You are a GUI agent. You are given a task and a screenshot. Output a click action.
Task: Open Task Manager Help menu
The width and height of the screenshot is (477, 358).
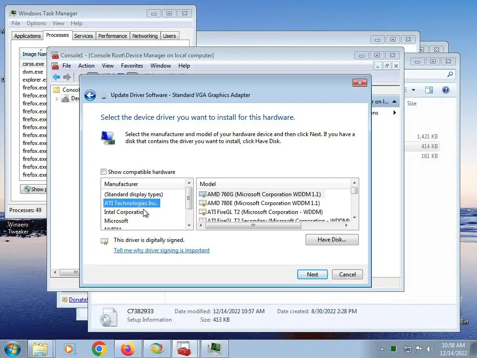tap(76, 23)
